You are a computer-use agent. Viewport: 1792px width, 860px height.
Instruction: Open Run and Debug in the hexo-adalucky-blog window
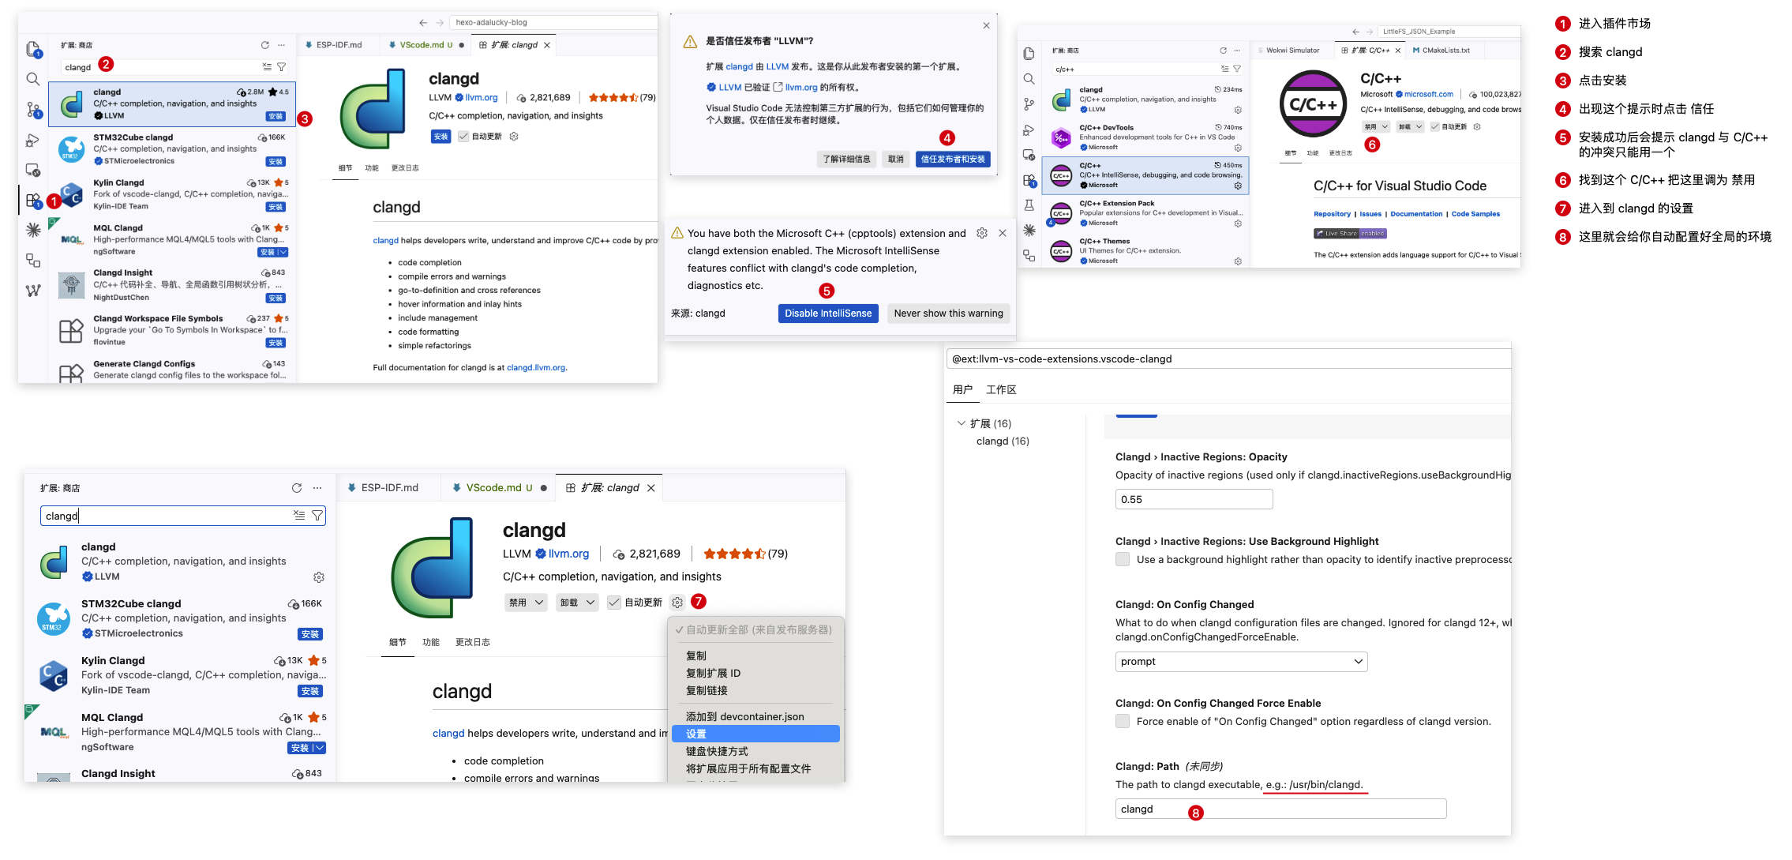coord(33,140)
